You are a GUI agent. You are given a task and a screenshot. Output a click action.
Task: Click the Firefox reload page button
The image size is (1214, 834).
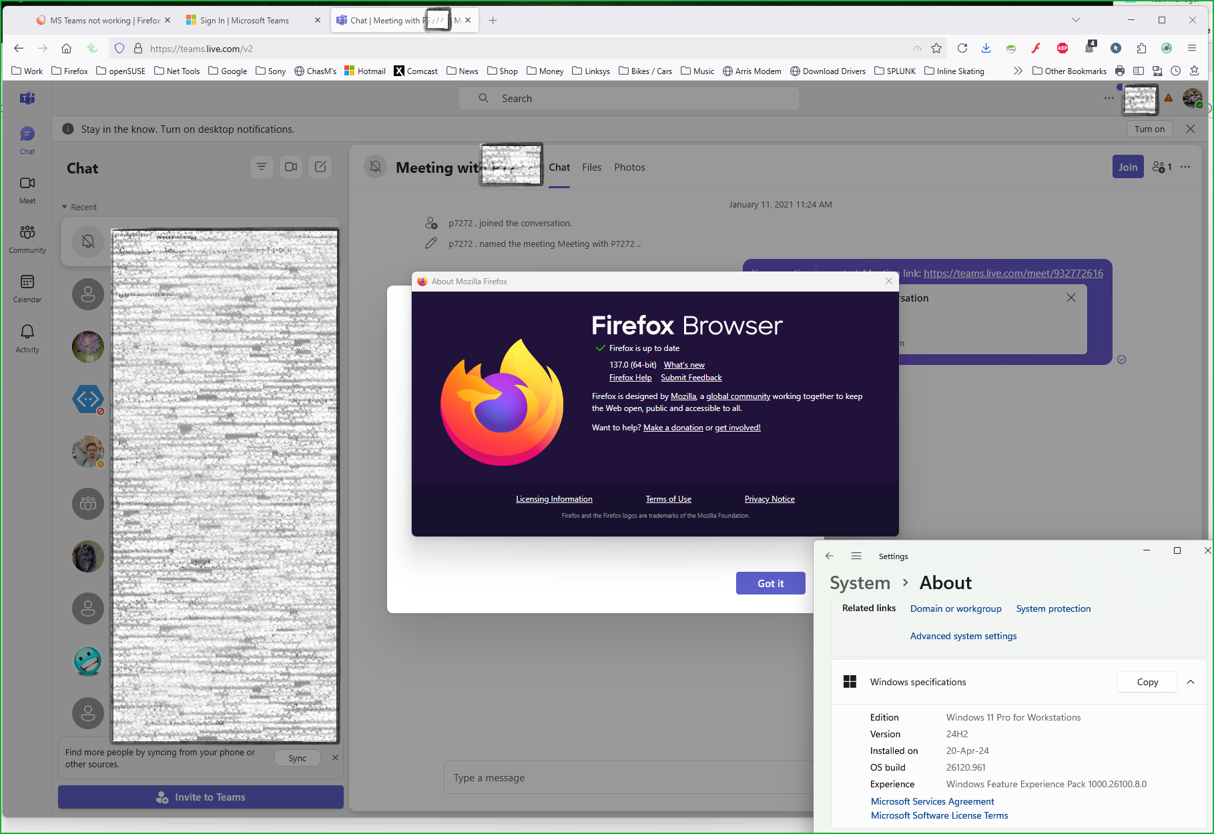(x=962, y=48)
